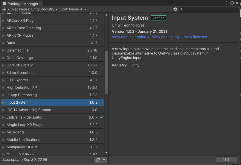The width and height of the screenshot is (241, 165).
Task: Expand the High Definition RP entry
Action: point(3,88)
